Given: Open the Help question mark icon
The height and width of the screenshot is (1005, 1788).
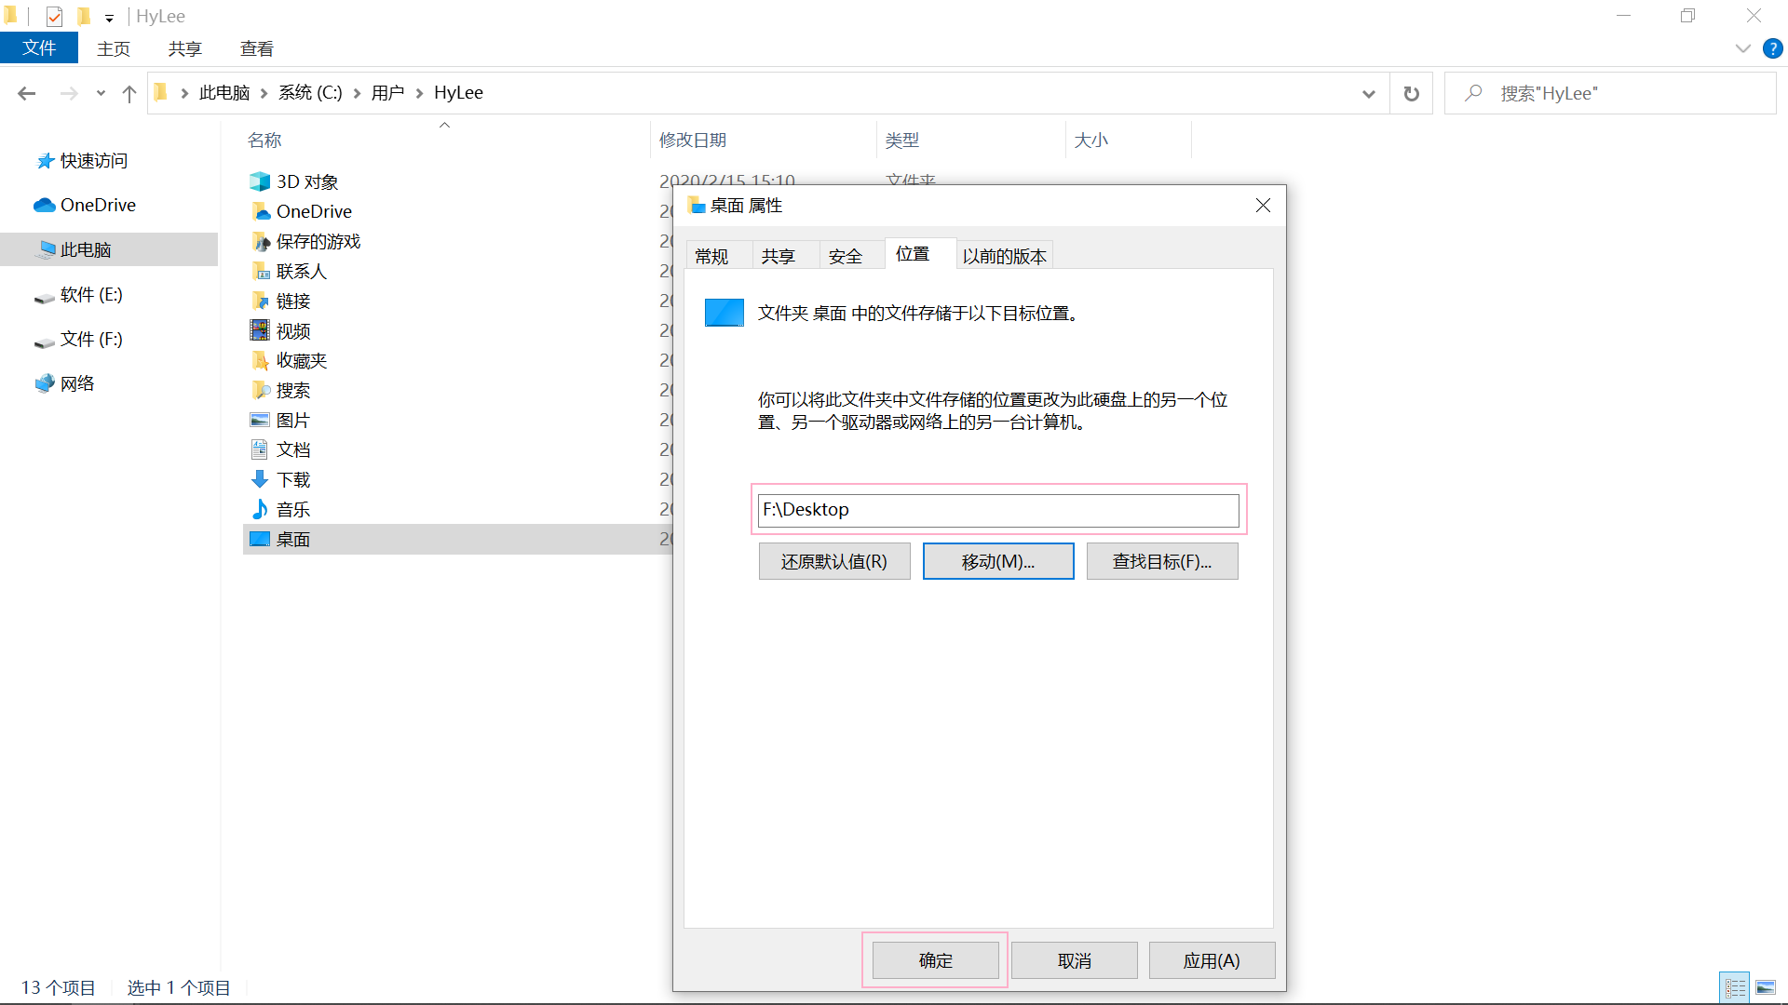Looking at the screenshot, I should pos(1772,48).
